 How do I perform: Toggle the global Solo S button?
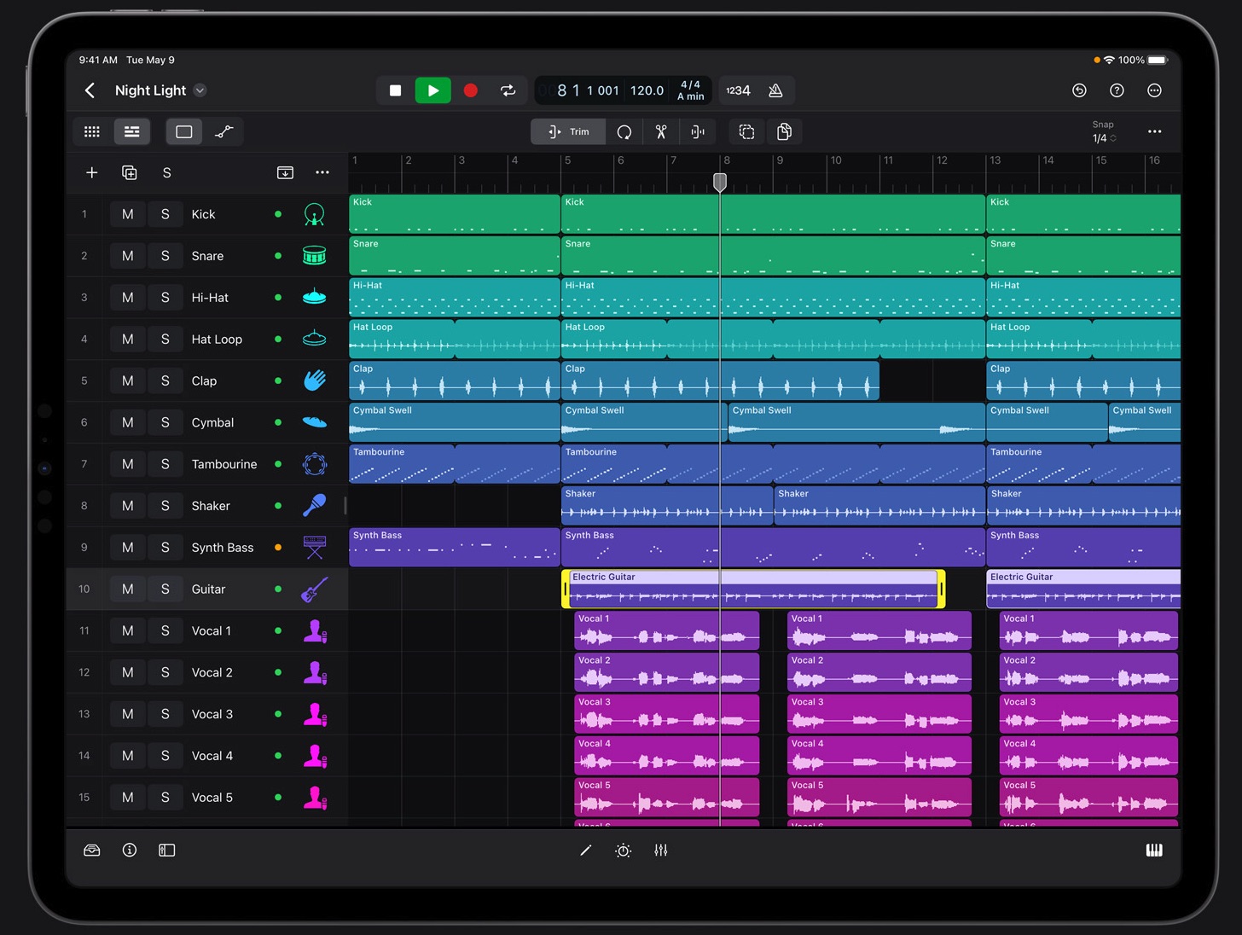(x=167, y=172)
